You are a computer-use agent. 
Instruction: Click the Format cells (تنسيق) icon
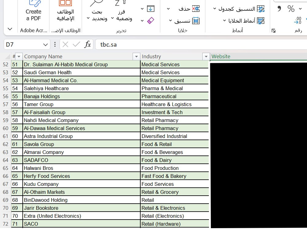(x=196, y=21)
